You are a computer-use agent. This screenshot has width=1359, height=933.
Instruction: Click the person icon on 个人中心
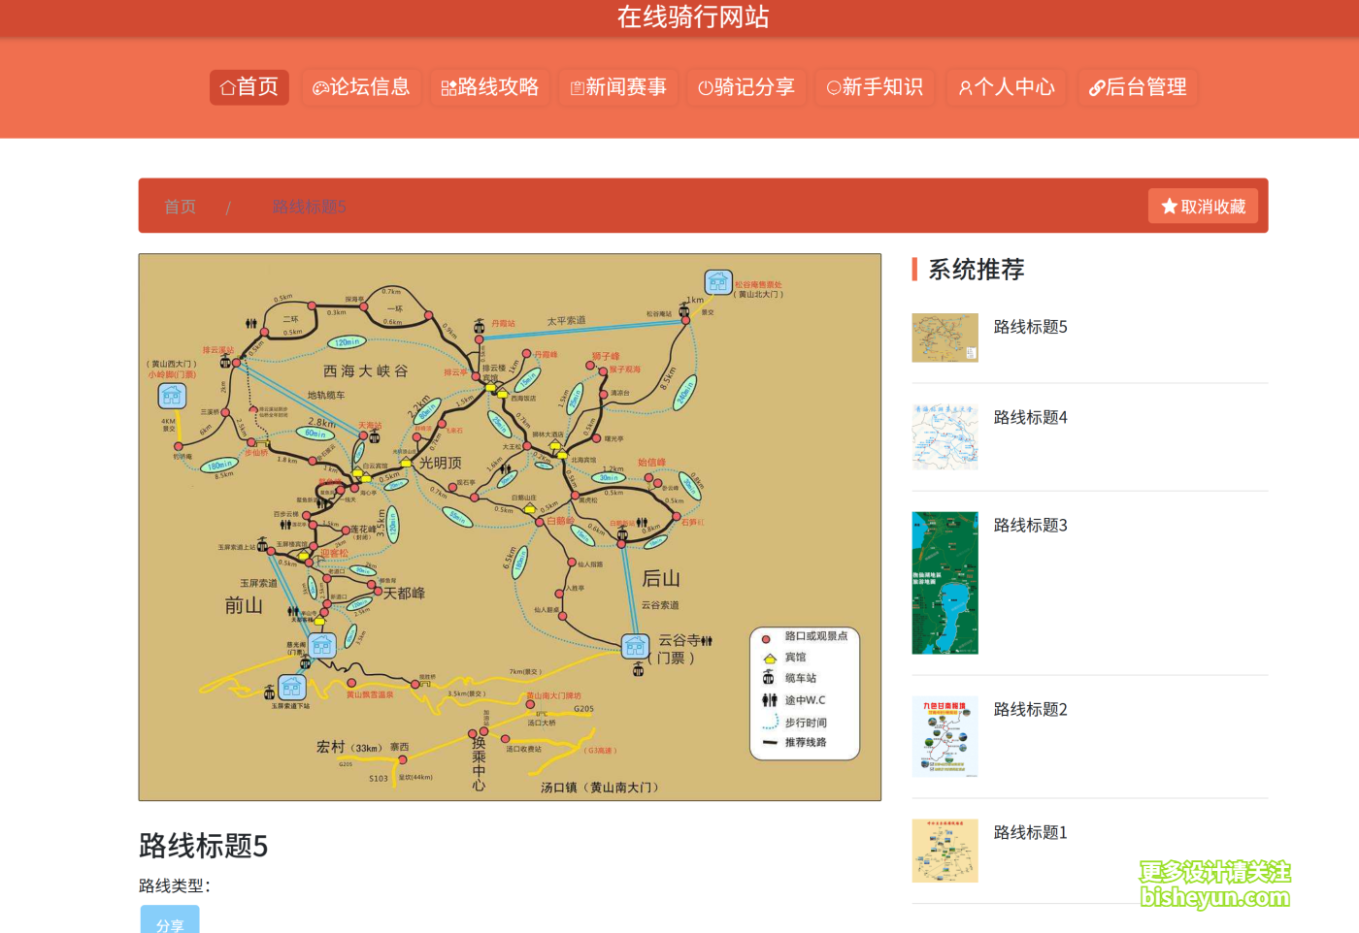coord(965,87)
